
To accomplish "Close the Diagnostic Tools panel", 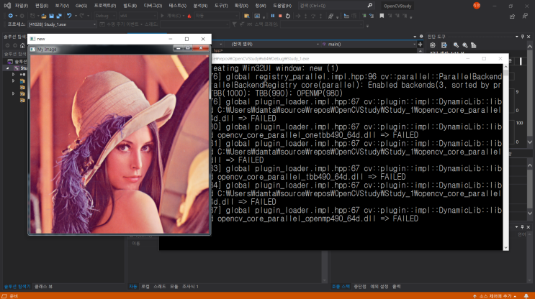I will click(529, 37).
